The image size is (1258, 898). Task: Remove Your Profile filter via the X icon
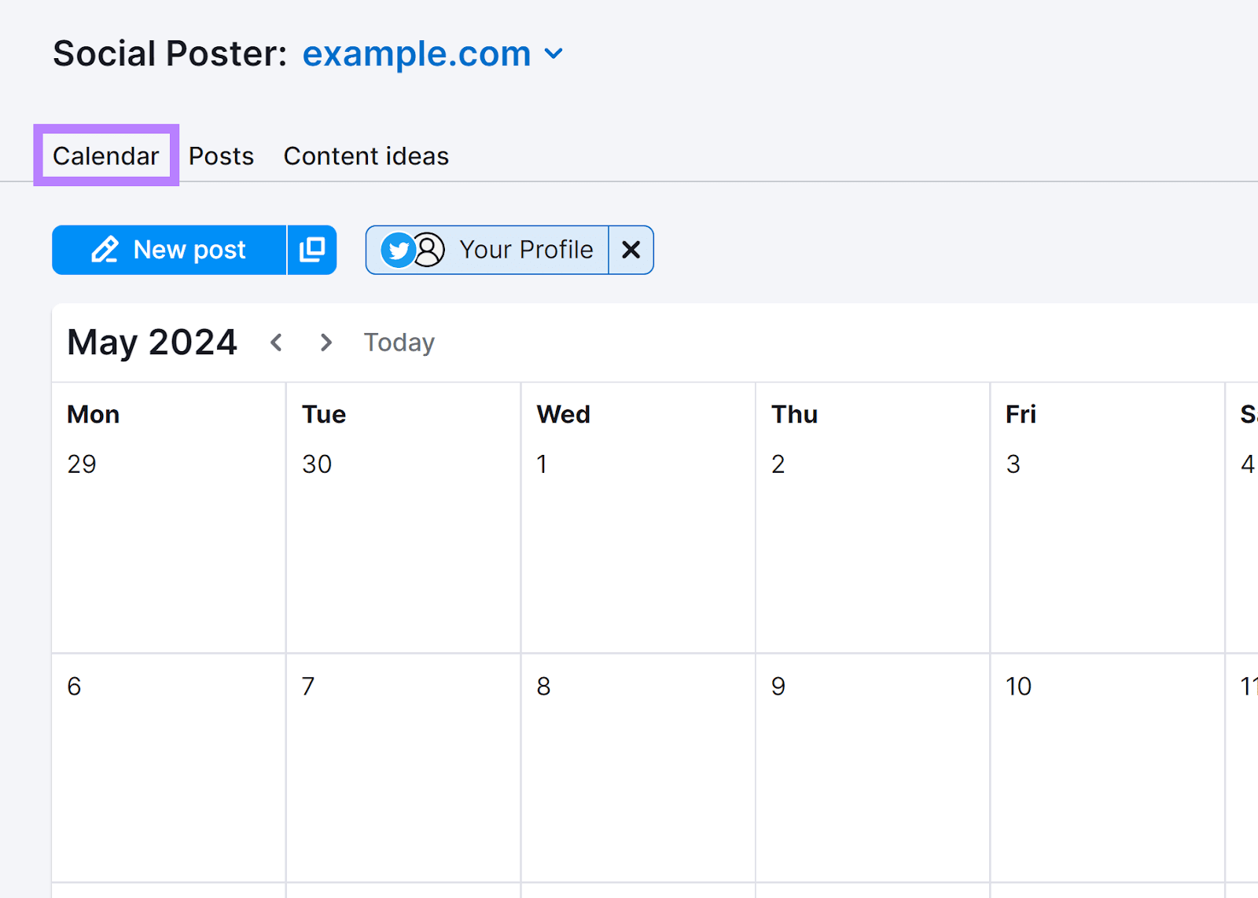631,250
